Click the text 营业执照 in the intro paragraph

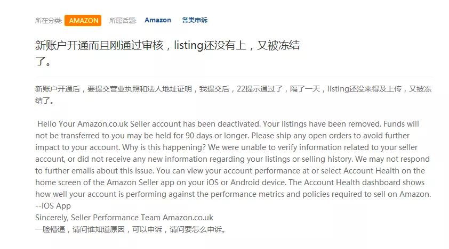127,88
